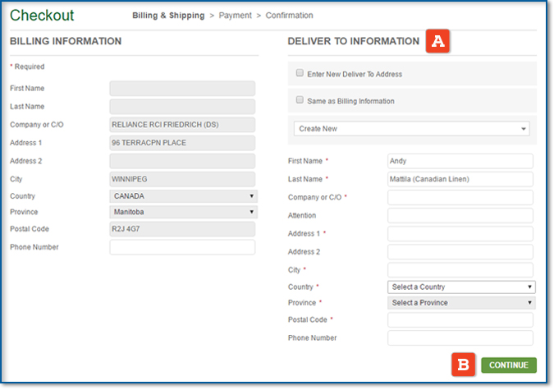Click the delivery Company or C/O field
The width and height of the screenshot is (554, 390).
point(460,197)
